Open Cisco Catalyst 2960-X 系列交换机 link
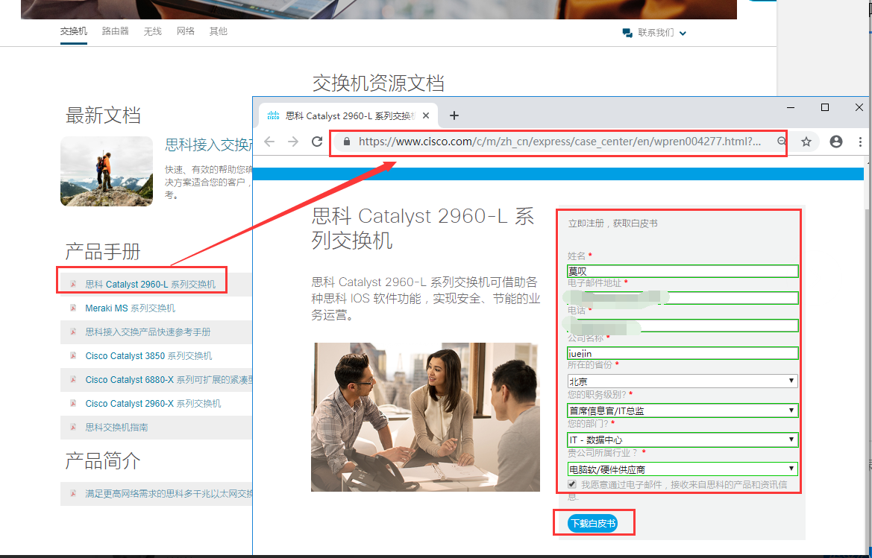The image size is (872, 558). [x=153, y=404]
